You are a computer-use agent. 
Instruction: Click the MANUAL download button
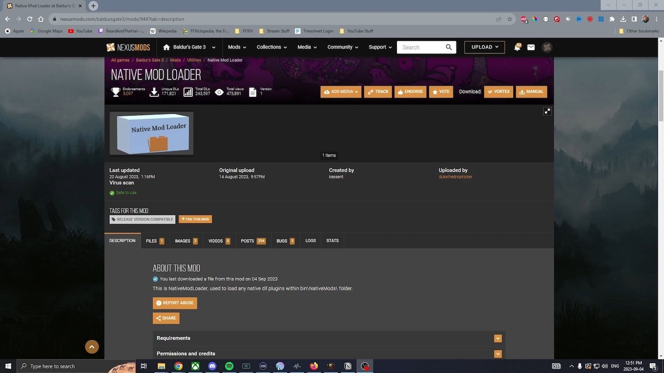[x=531, y=92]
